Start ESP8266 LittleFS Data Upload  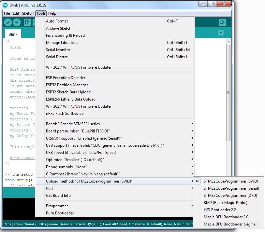point(115,99)
